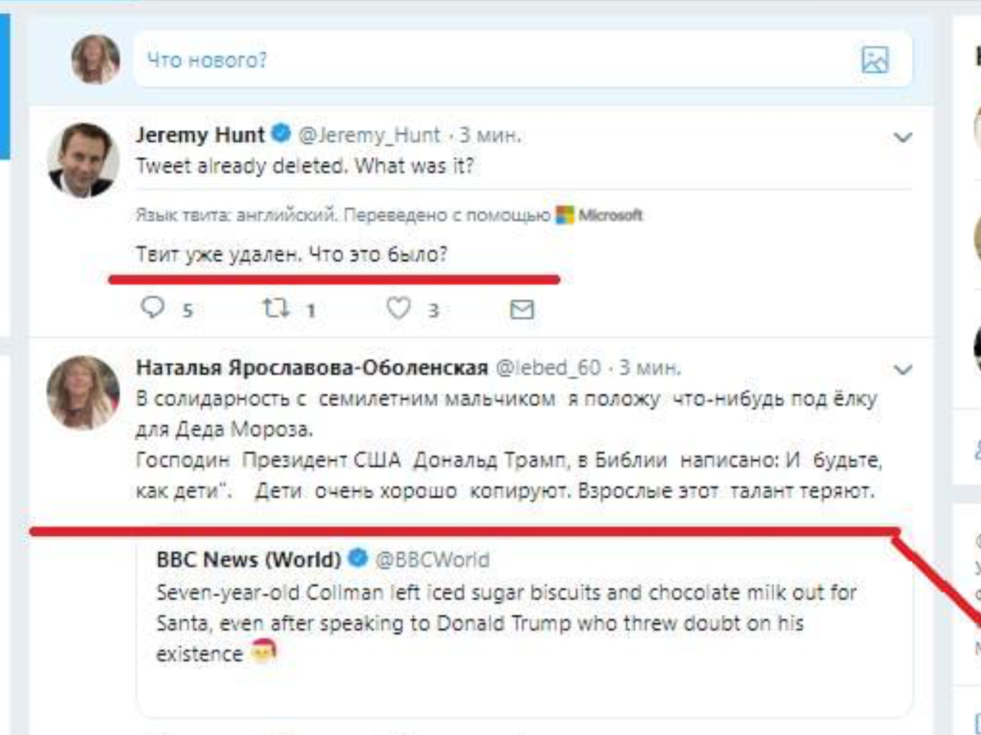Click Наталья's avatar beside her tweet
981x735 pixels.
(x=83, y=392)
